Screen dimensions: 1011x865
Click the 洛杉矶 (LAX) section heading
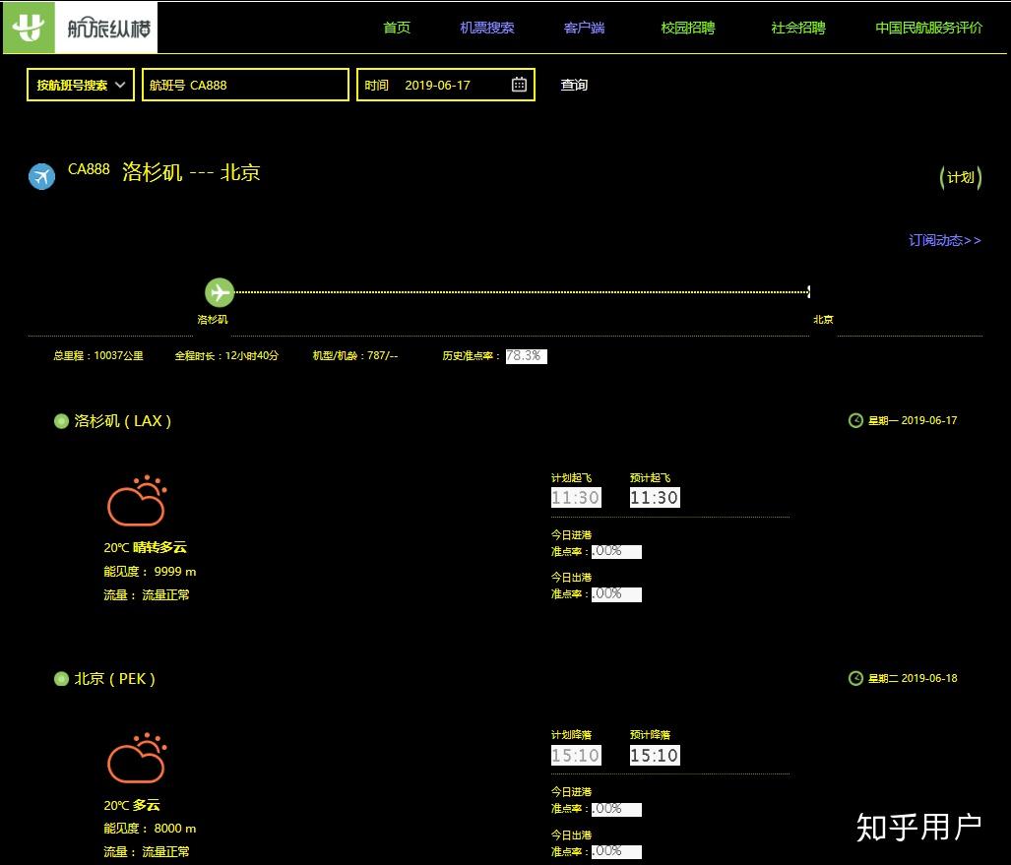(122, 421)
